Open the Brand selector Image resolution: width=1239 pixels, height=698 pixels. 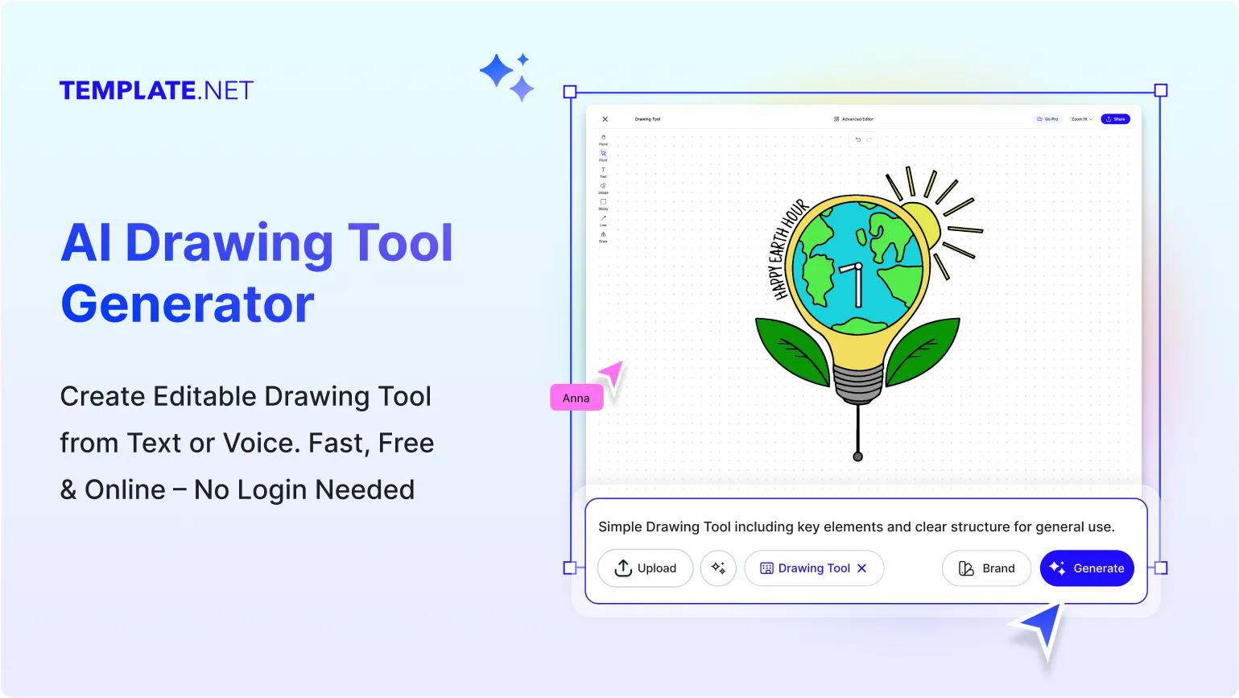[986, 568]
